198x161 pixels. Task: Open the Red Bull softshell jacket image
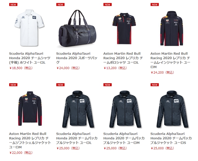tap(30, 108)
